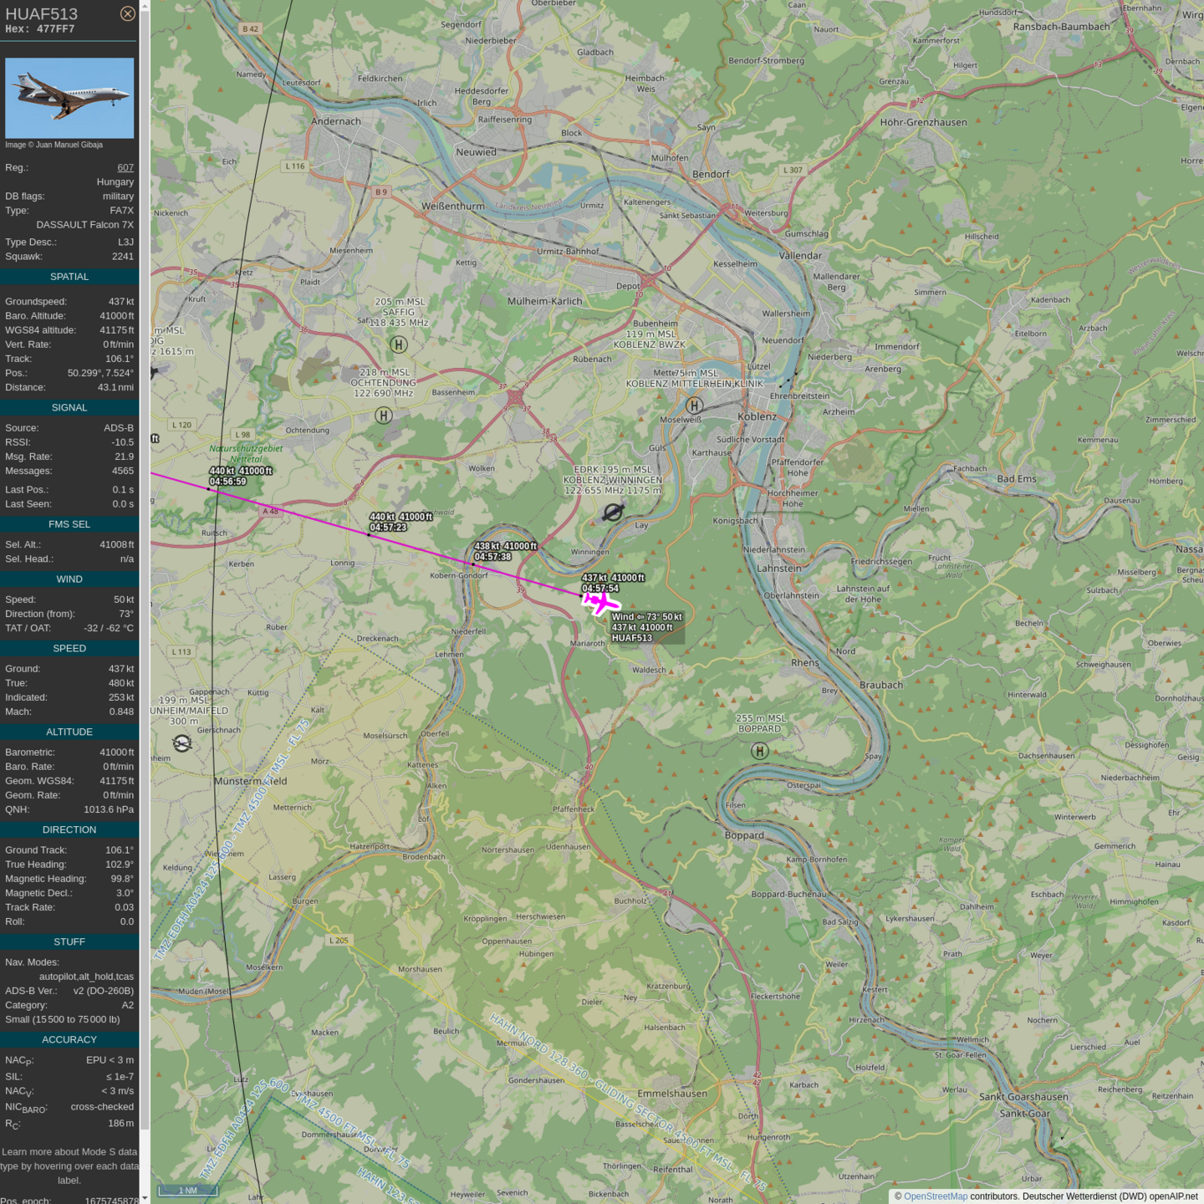Click the Boppard heliport H icon
The height and width of the screenshot is (1204, 1204).
click(759, 751)
